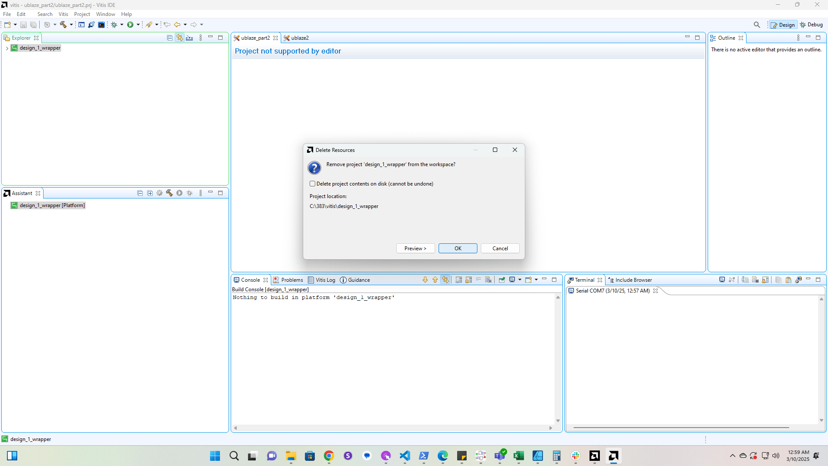The image size is (828, 466).
Task: Expand design_1_wrapper tree in Explorer
Action: (x=7, y=48)
